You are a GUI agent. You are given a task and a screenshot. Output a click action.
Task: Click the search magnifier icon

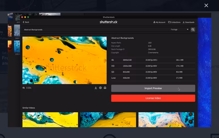pos(193,30)
